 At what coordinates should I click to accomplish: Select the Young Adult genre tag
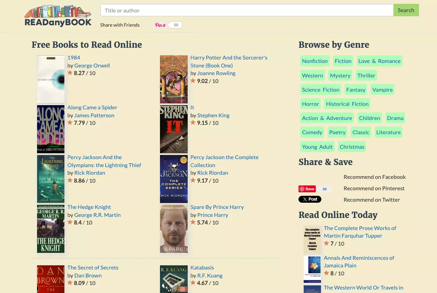(317, 146)
